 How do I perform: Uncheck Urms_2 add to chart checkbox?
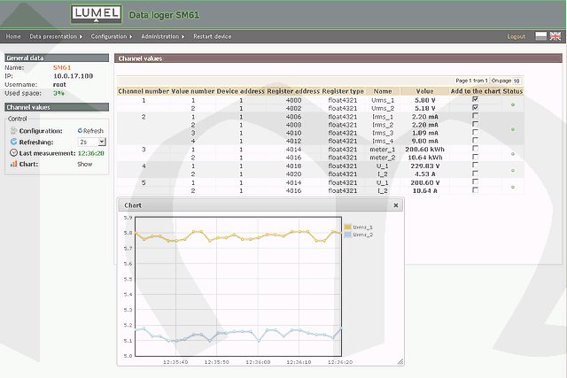(x=475, y=108)
